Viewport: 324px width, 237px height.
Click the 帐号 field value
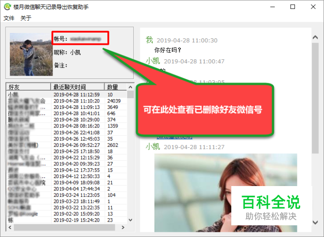pos(86,39)
